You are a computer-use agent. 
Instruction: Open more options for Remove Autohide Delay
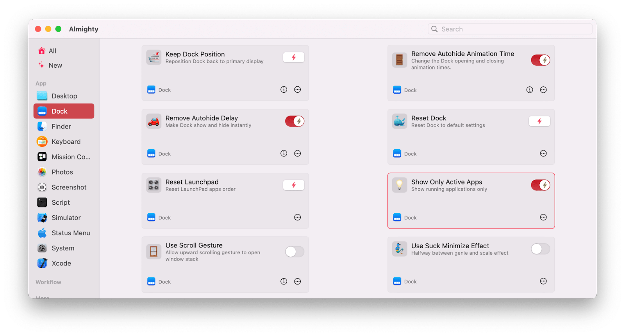[x=298, y=154]
